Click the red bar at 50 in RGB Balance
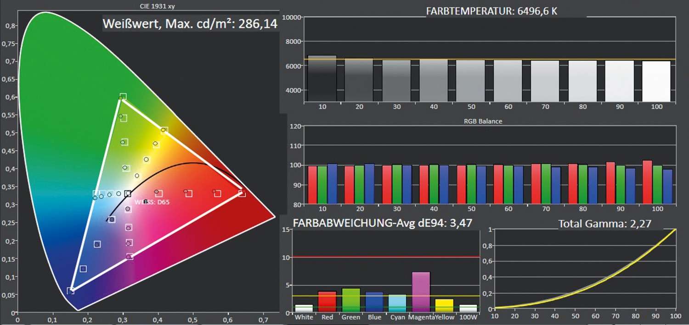 [461, 185]
